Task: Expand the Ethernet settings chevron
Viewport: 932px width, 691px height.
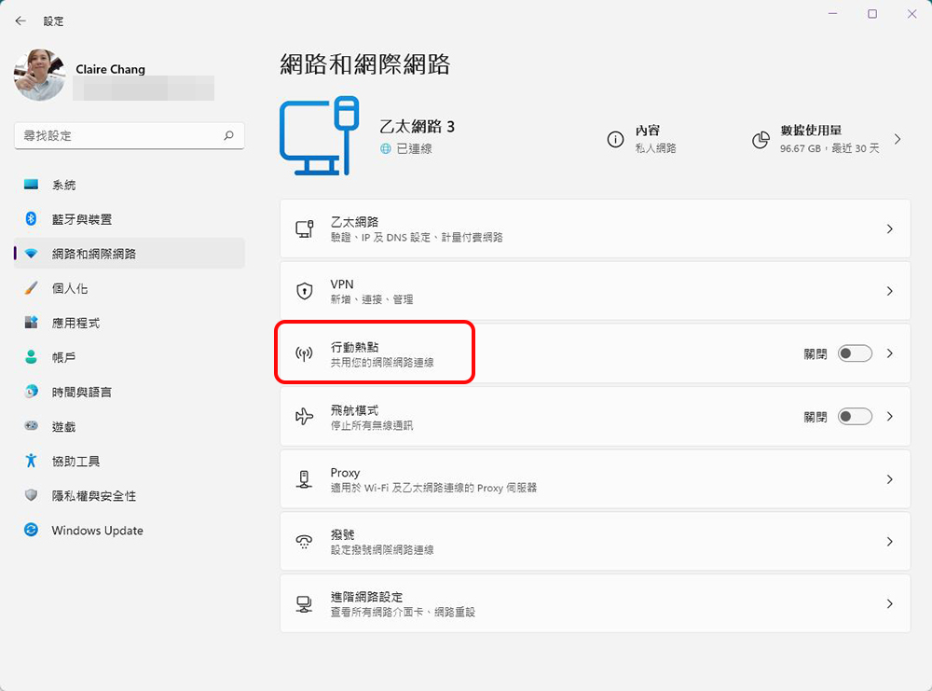Action: 889,228
